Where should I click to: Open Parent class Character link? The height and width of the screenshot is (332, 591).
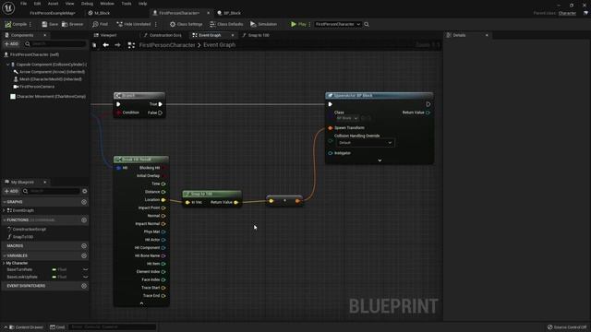click(x=567, y=13)
